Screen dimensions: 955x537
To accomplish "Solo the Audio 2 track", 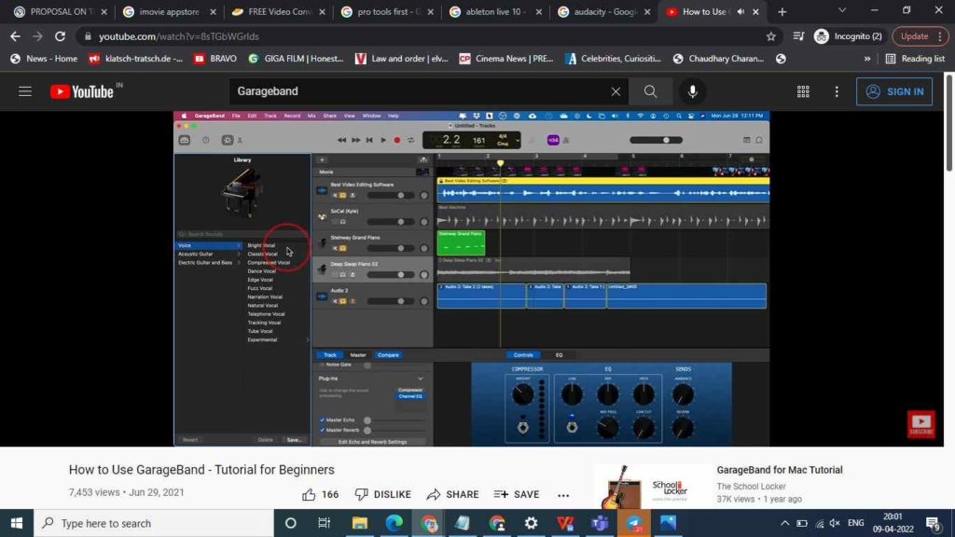I will (342, 301).
